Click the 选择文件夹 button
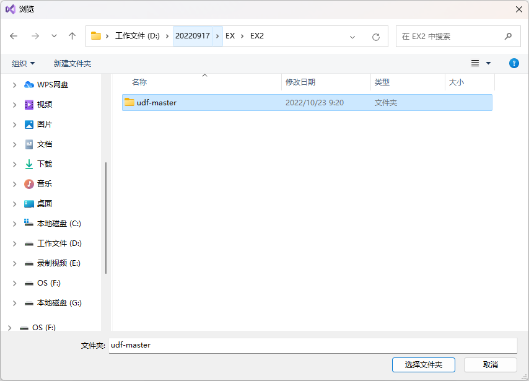 (x=424, y=365)
